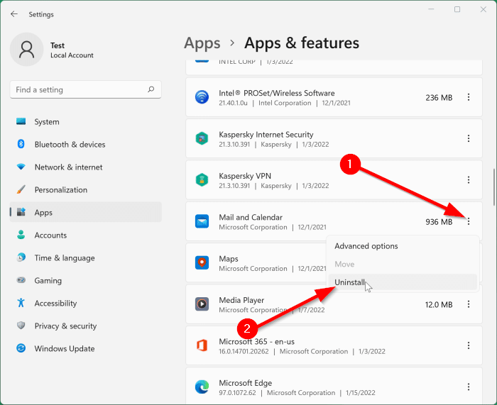Open more options for Kaspersky Internet Security
The width and height of the screenshot is (497, 405).
click(x=469, y=138)
